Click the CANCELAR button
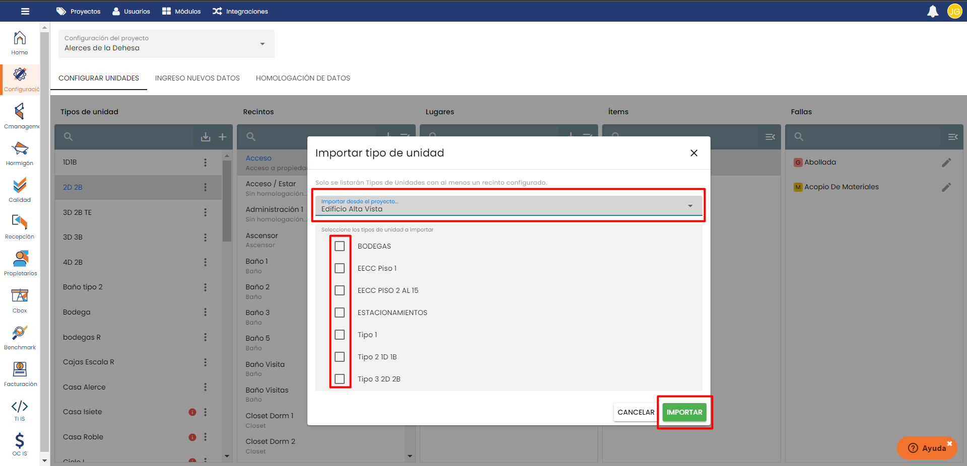 click(x=635, y=412)
